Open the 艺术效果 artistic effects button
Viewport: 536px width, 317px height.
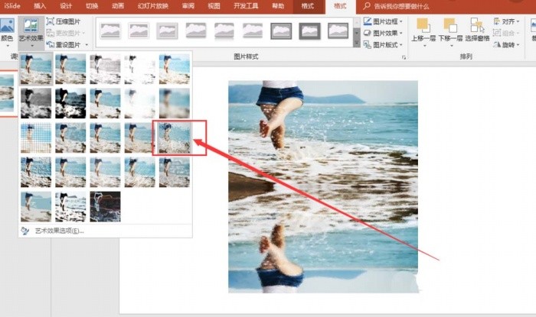coord(31,32)
